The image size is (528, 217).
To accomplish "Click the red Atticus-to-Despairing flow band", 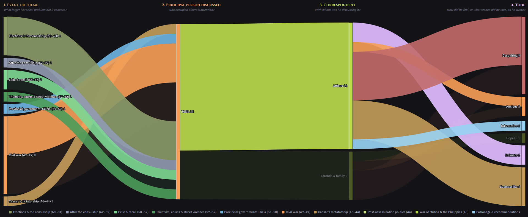I will point(437,59).
